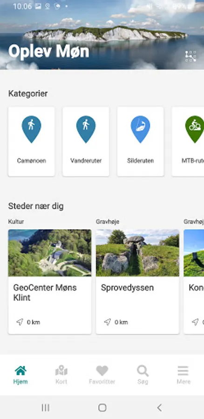Go to the Hjem home tab
The image size is (204, 419).
[20, 375]
